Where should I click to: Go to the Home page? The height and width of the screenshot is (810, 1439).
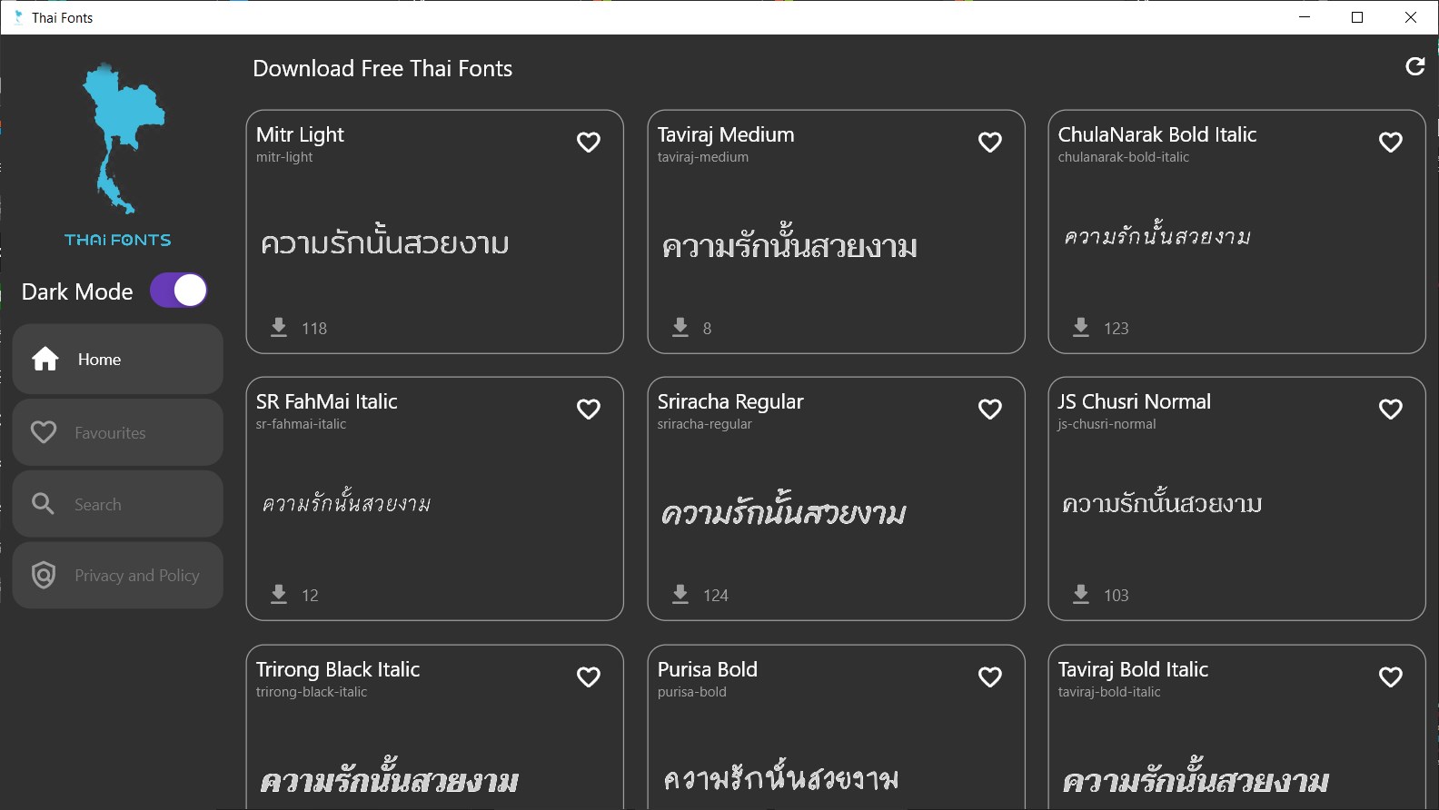(x=118, y=360)
